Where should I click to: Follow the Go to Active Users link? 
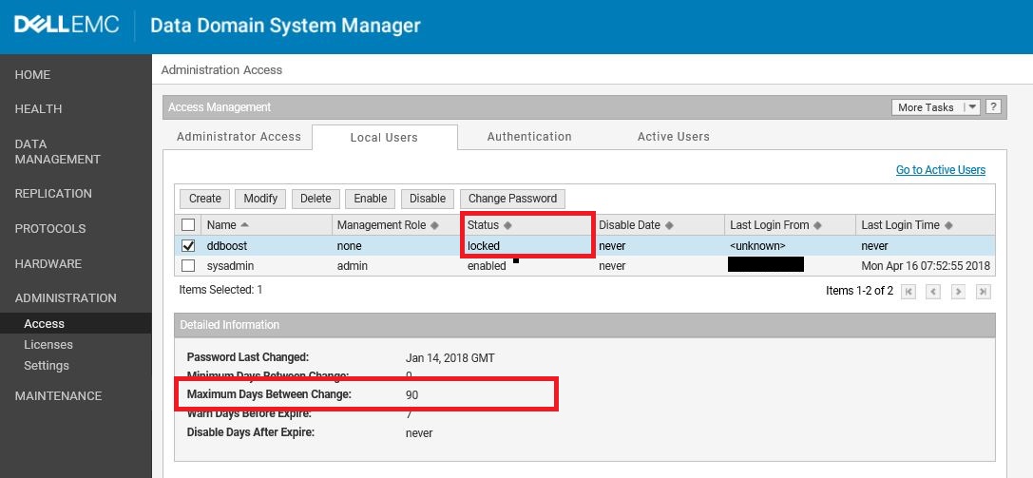click(940, 170)
